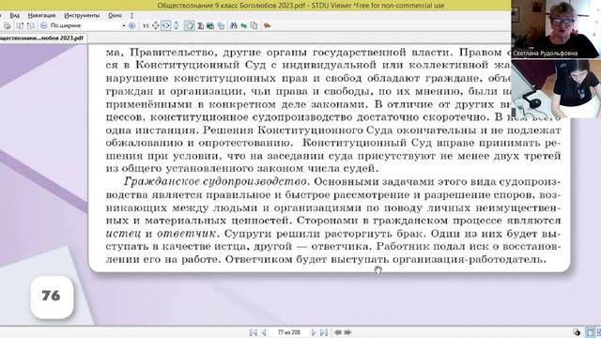Open the По ширине zoom dropdown
The image size is (601, 338).
click(124, 25)
